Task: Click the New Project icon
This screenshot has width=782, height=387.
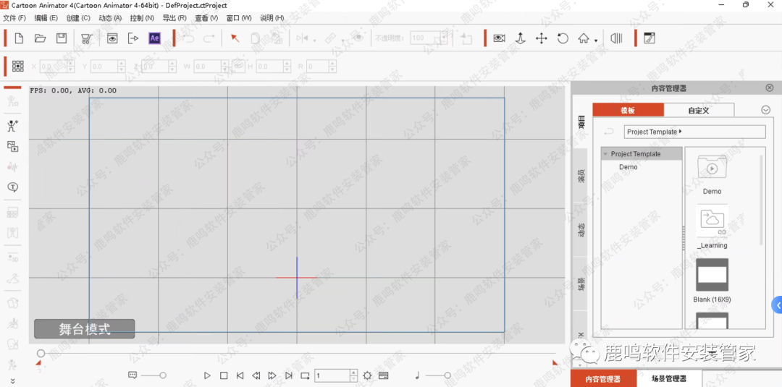Action: coord(20,38)
